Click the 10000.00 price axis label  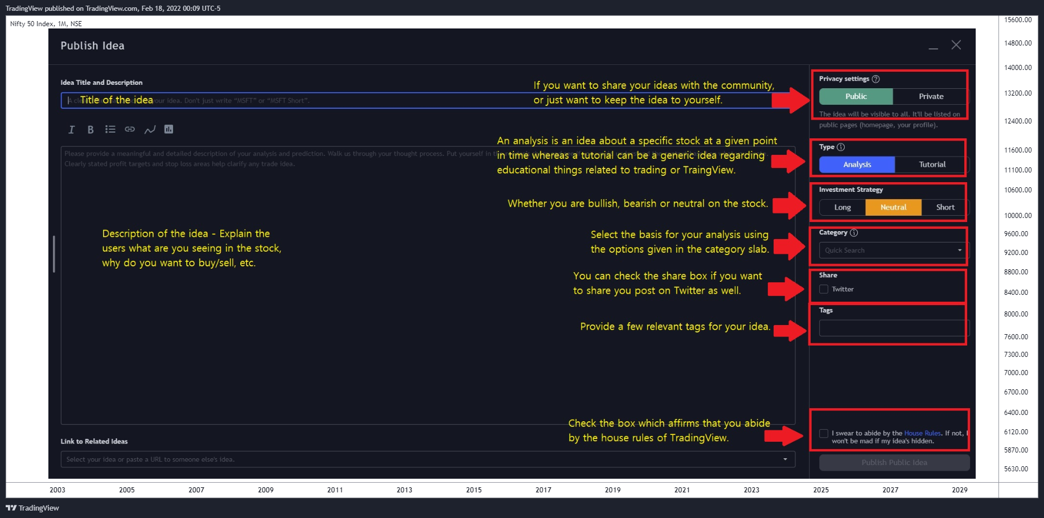(x=1018, y=216)
